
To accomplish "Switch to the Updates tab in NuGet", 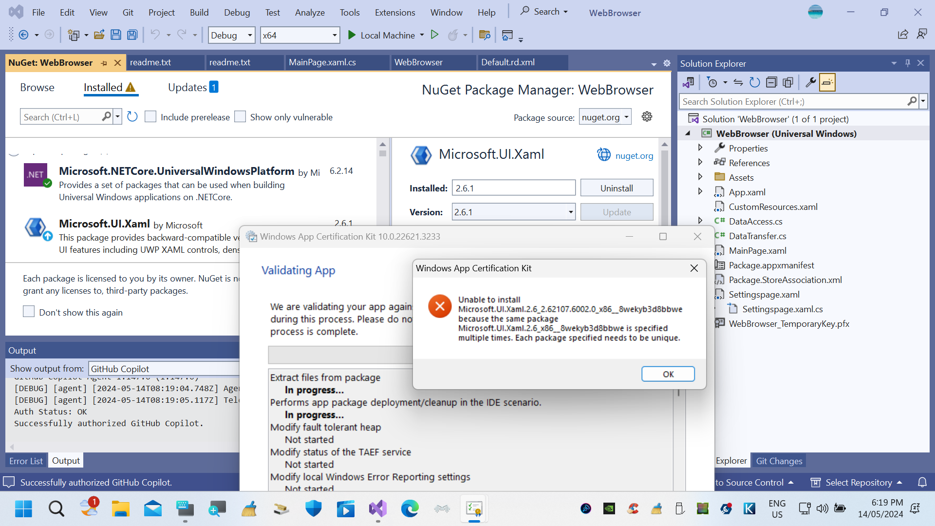I will pos(187,87).
